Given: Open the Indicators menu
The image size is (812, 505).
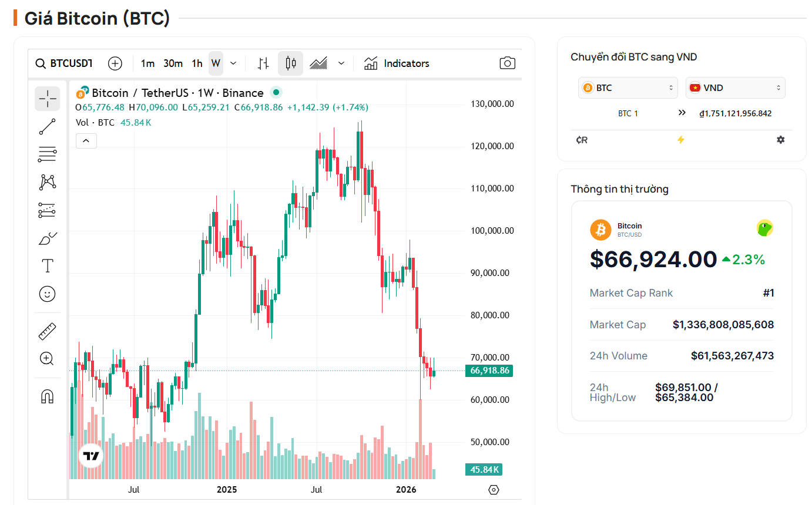Looking at the screenshot, I should pos(405,63).
